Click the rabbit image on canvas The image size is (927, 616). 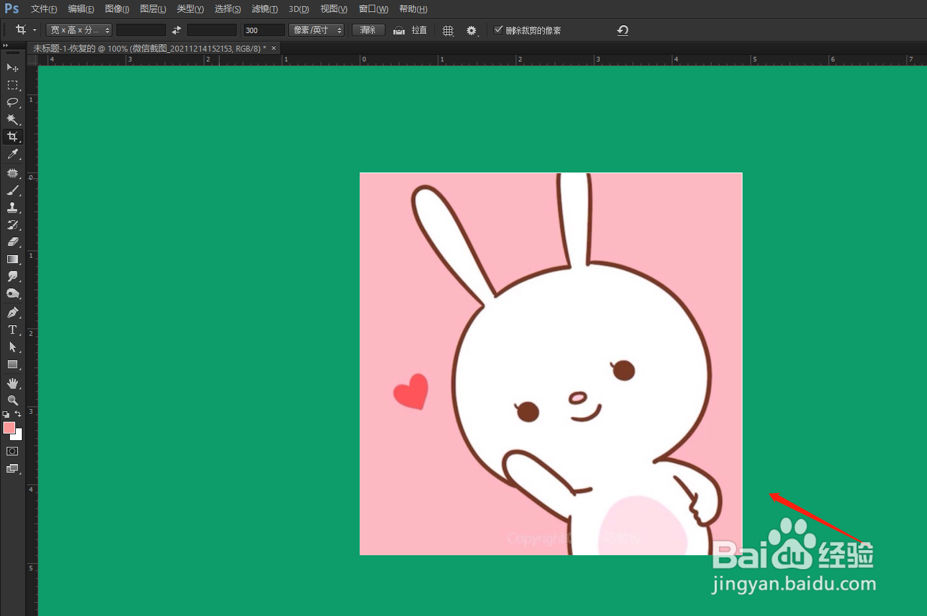[x=551, y=364]
